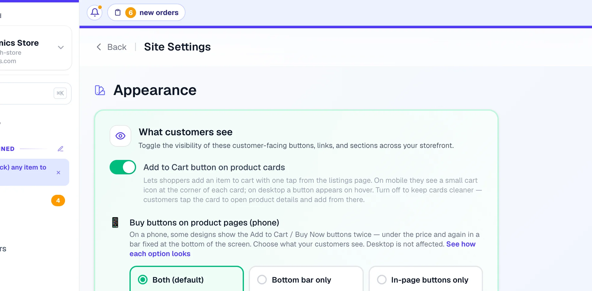Click the Buy buttons on product pages heading
Screen dimensions: 592x291
(204, 222)
